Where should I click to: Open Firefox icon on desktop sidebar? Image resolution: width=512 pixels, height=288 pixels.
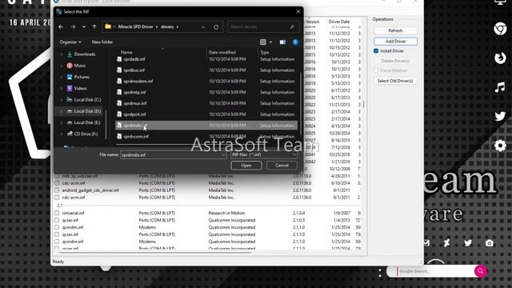500,58
